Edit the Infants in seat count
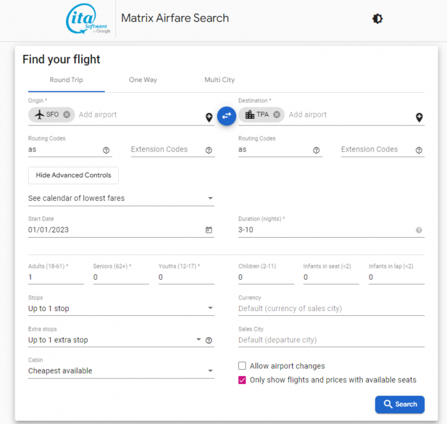The width and height of the screenshot is (447, 424). [332, 277]
